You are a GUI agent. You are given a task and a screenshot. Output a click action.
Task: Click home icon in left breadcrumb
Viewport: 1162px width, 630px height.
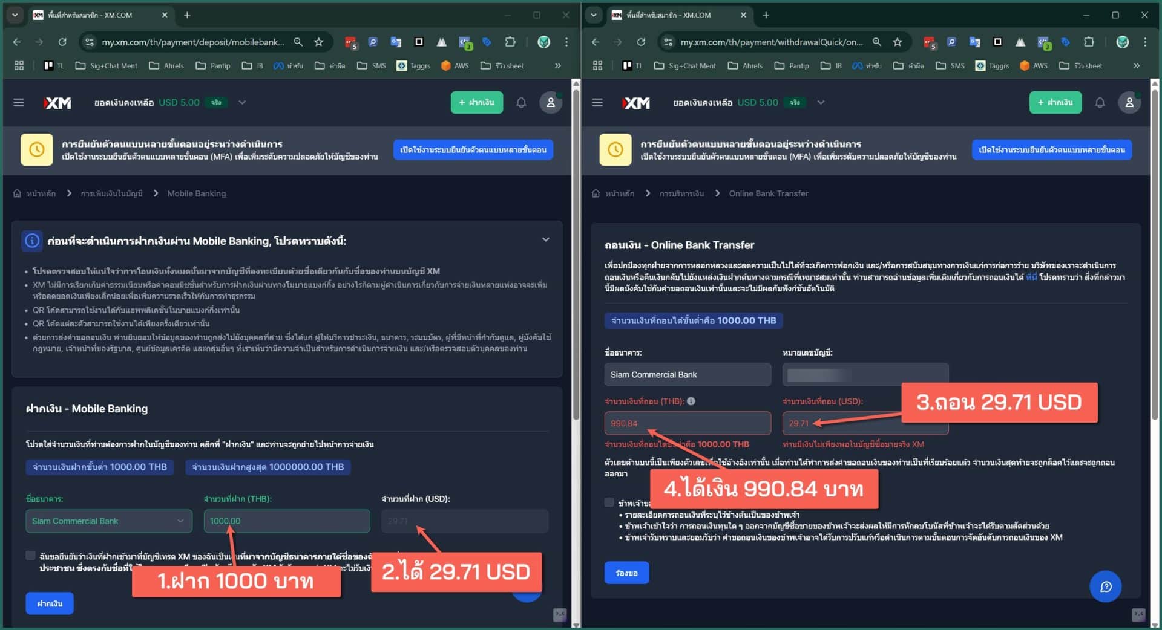coord(17,193)
